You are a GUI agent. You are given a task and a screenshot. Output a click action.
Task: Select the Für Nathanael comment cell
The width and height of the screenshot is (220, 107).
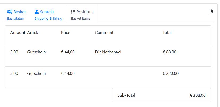pyautogui.click(x=108, y=52)
